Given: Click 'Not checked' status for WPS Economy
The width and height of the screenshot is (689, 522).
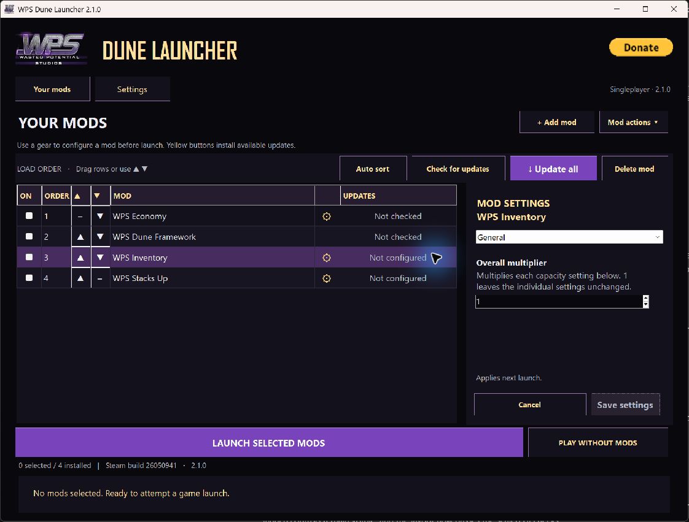Looking at the screenshot, I should [x=398, y=216].
